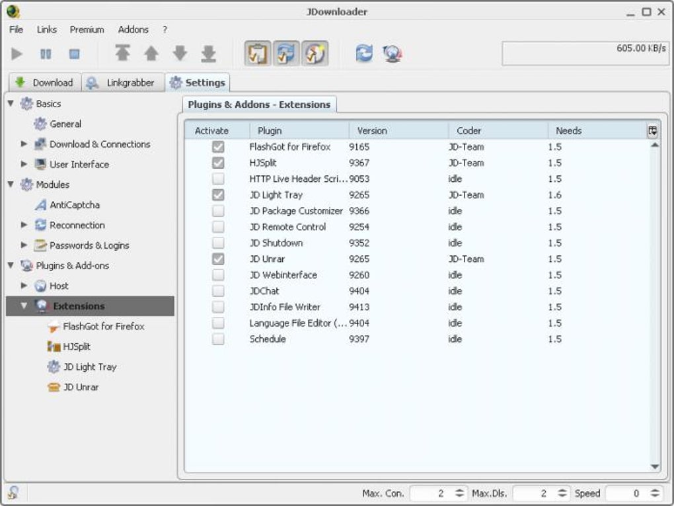The width and height of the screenshot is (674, 506).
Task: Expand the Download & Connections tree node
Action: pos(24,144)
